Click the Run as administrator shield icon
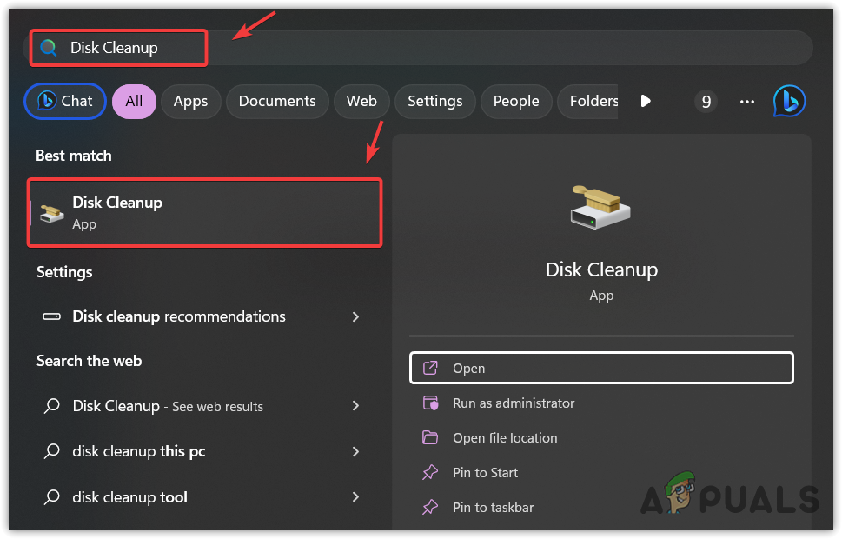842x539 pixels. 430,403
